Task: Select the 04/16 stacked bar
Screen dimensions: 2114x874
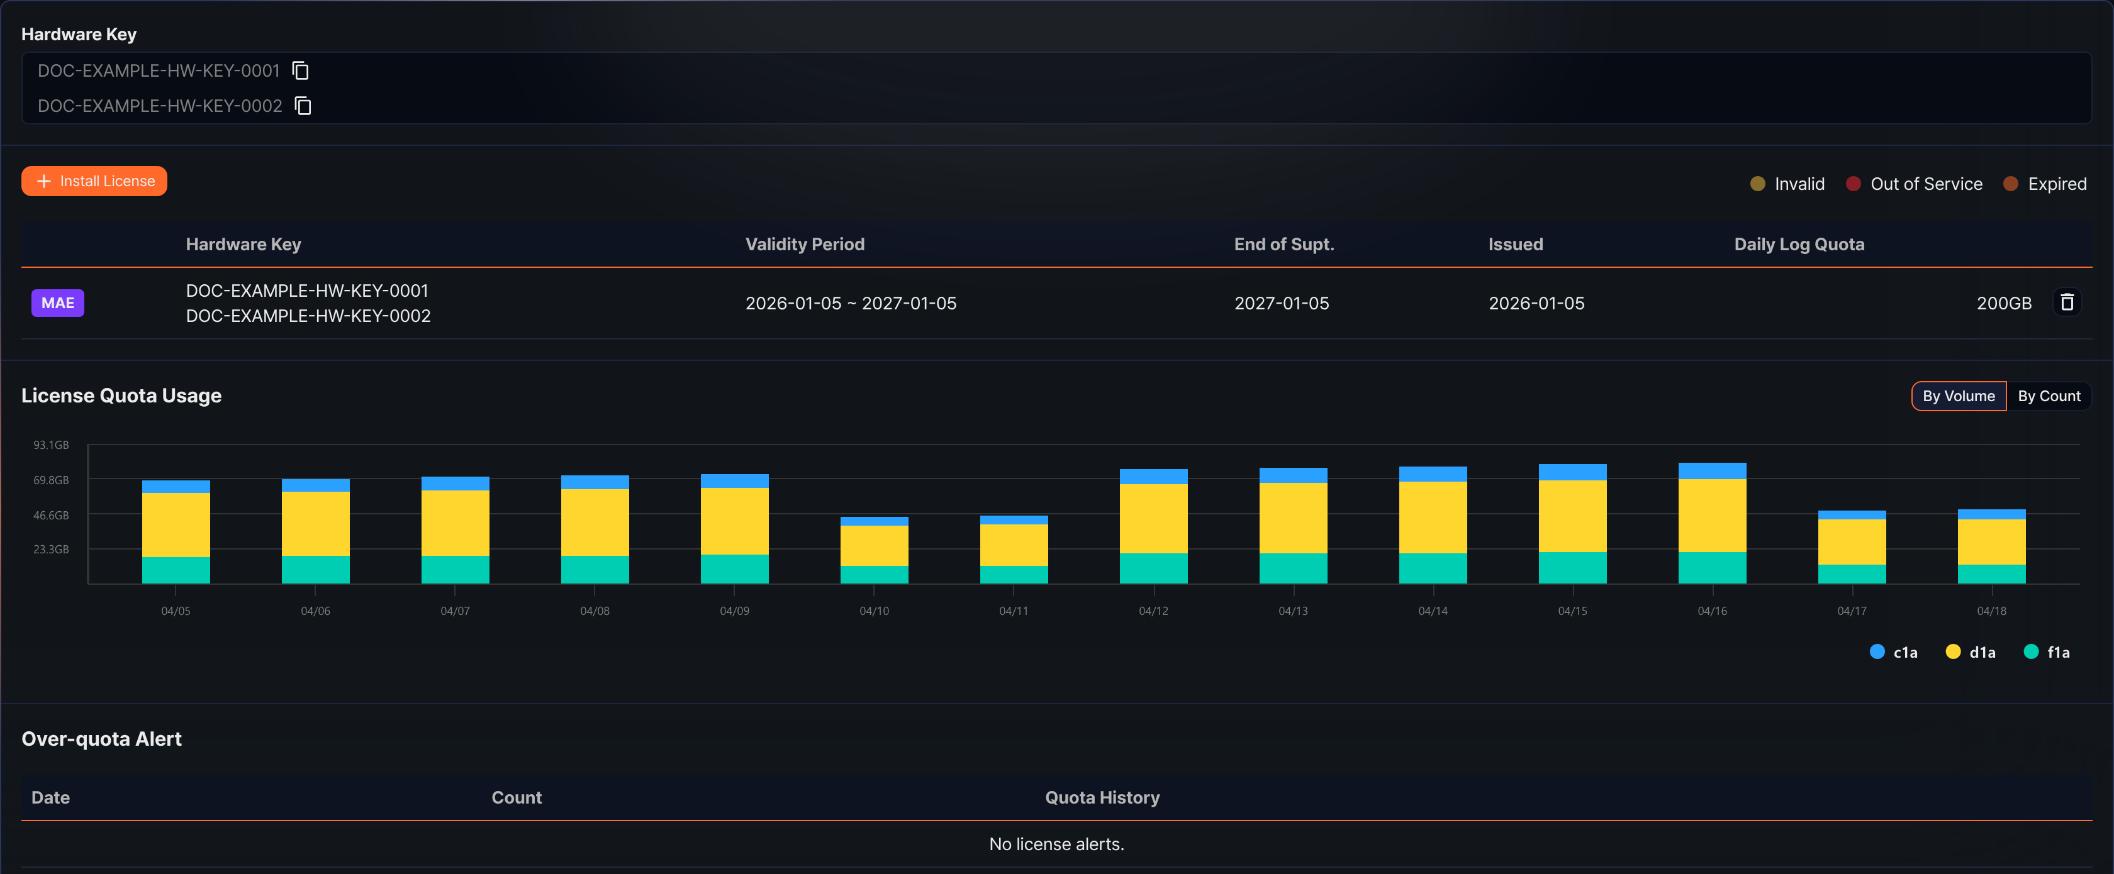Action: point(1712,523)
